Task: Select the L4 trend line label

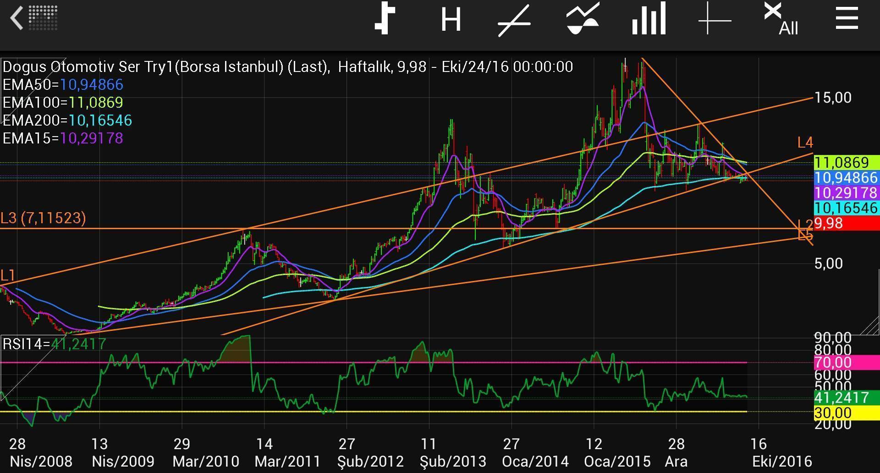Action: [805, 143]
